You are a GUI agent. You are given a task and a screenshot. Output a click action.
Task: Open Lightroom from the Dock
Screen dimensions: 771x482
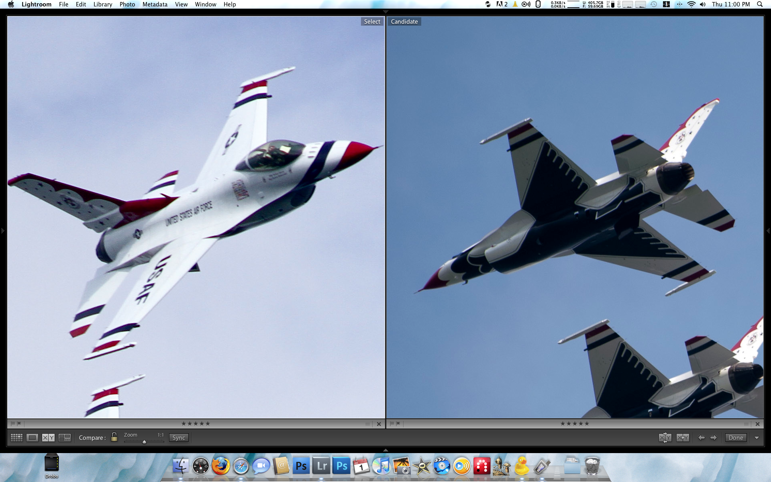[x=321, y=466]
